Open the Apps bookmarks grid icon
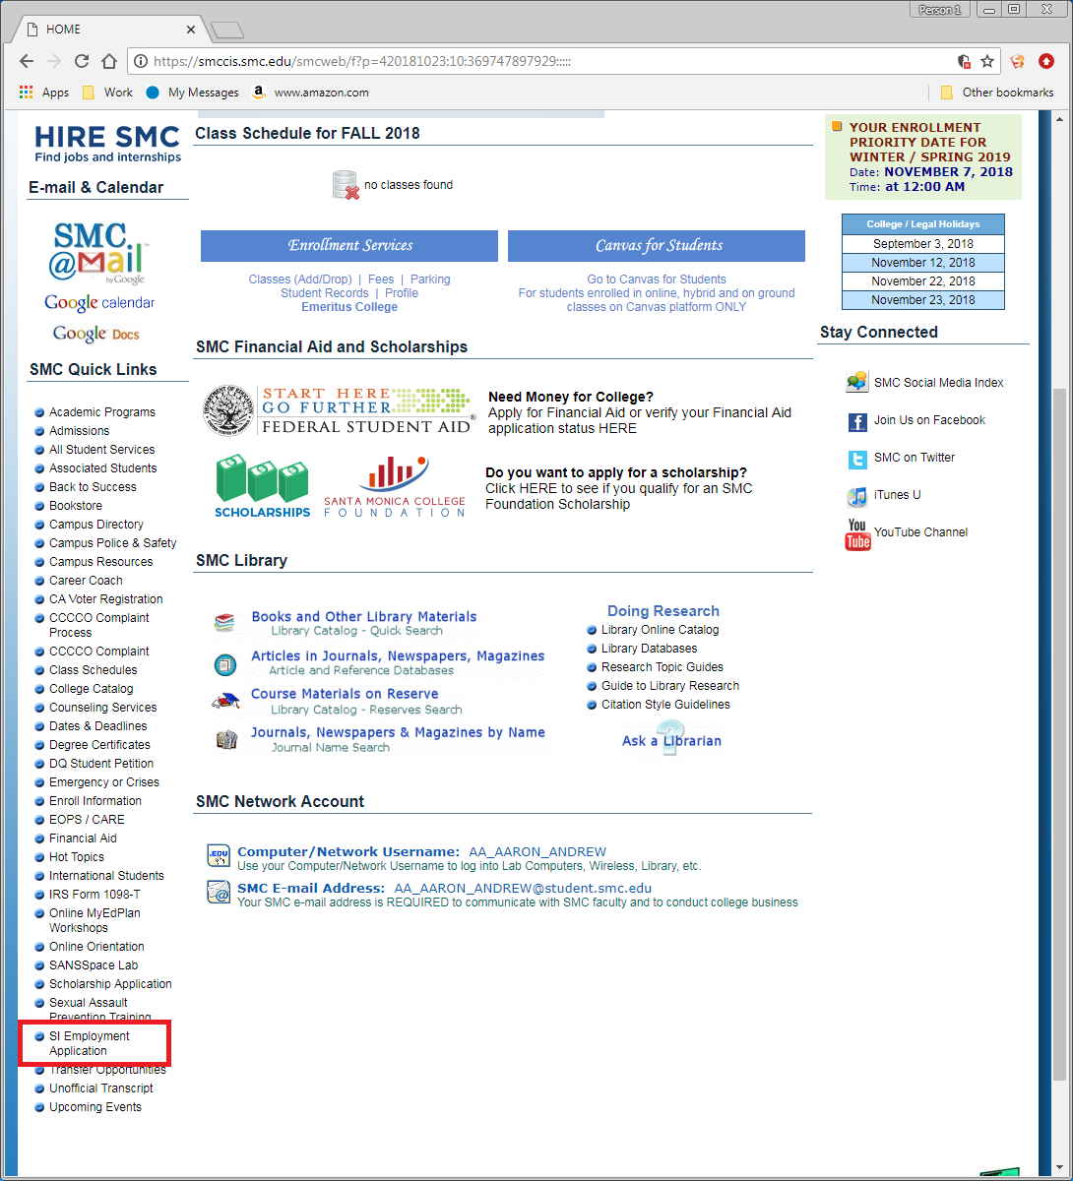This screenshot has height=1181, width=1073. [x=27, y=93]
